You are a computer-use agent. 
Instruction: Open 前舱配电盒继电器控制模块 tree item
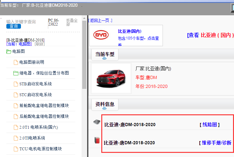click(44, 105)
